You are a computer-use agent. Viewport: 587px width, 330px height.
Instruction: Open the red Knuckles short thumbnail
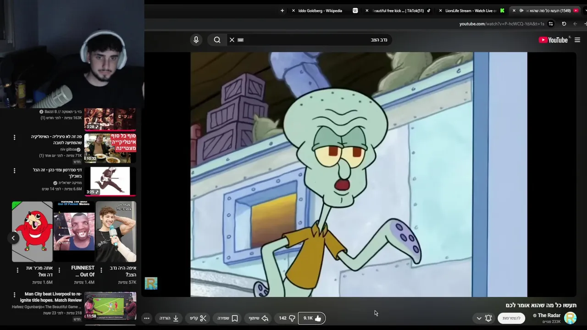[32, 231]
